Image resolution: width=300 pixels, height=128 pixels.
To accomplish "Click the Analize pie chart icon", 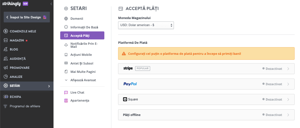I will tap(6, 77).
